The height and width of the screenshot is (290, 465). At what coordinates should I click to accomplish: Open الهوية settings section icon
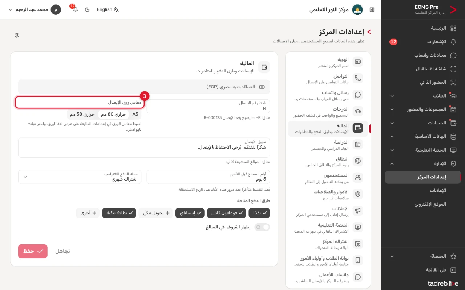pos(358,62)
